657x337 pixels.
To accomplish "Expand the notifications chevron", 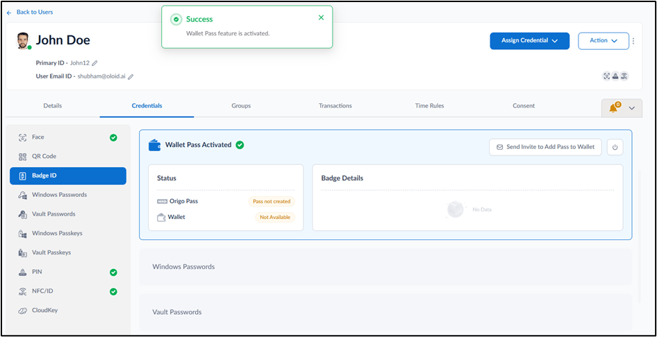I will (x=632, y=108).
